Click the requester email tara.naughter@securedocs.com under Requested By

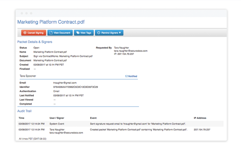pos(131,51)
